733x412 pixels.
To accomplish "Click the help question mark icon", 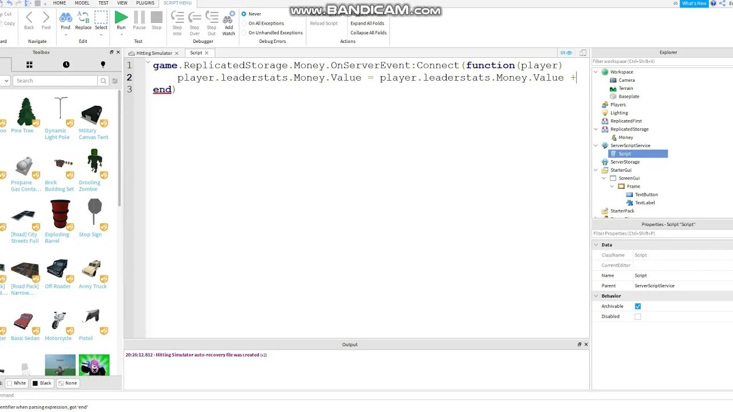I will click(714, 3).
